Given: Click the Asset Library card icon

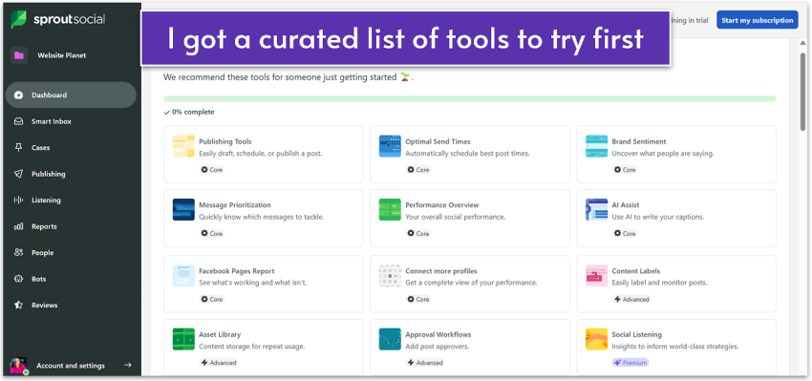Looking at the screenshot, I should 183,340.
